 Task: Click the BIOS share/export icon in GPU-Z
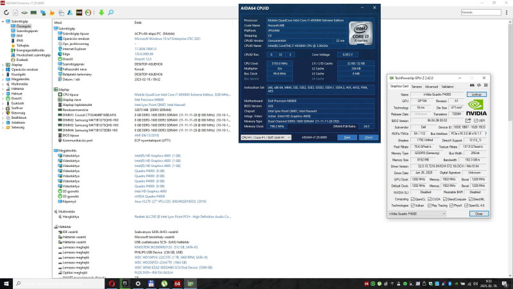(x=468, y=120)
